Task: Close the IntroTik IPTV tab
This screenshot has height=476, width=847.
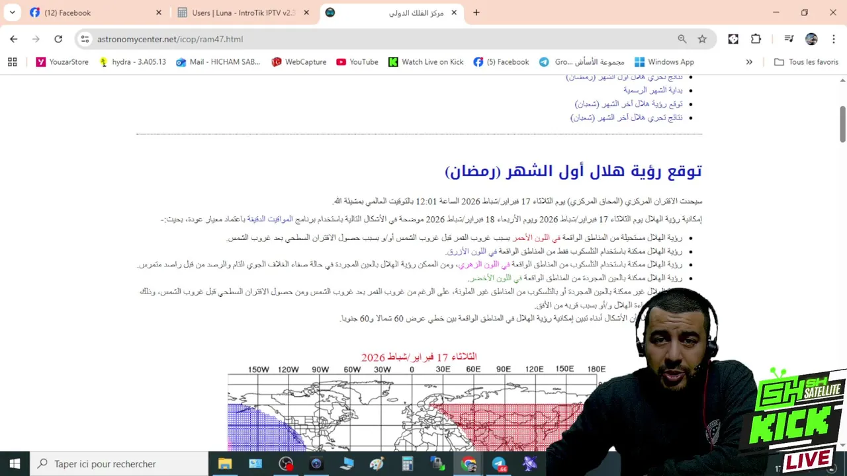Action: pos(306,13)
